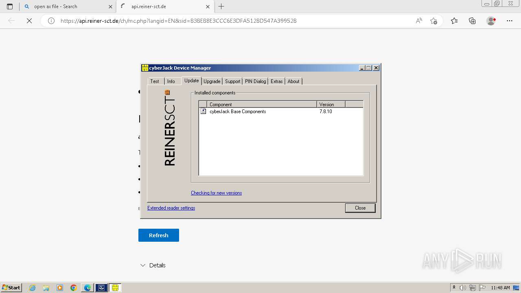Sort by Component column header
This screenshot has height=293, width=521.
pyautogui.click(x=262, y=105)
